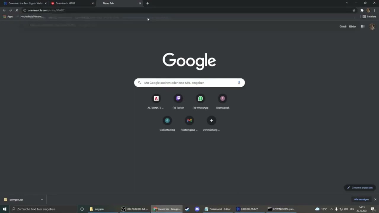Switch to Unbenannt - Editor taskbar item
The width and height of the screenshot is (379, 213).
tap(218, 209)
